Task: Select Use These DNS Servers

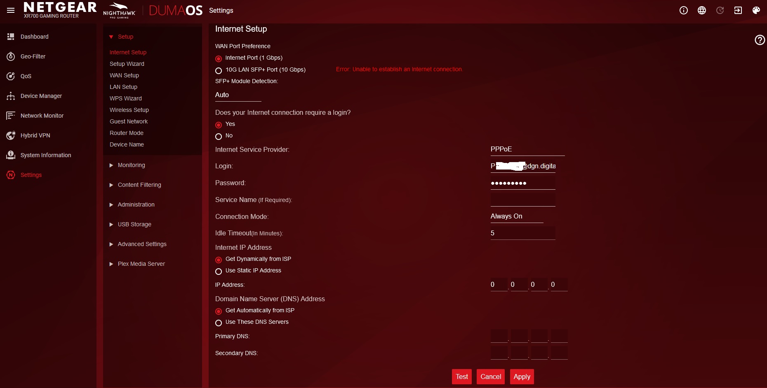Action: [219, 323]
